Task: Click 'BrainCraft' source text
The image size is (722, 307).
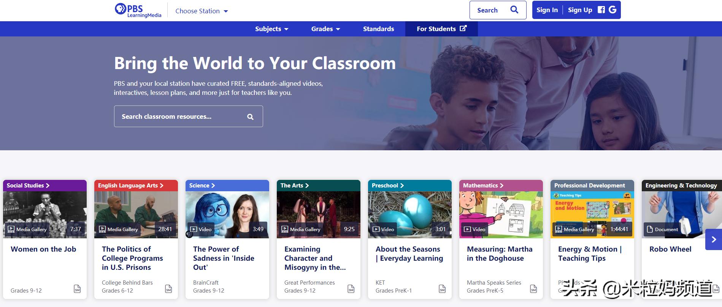Action: 206,283
